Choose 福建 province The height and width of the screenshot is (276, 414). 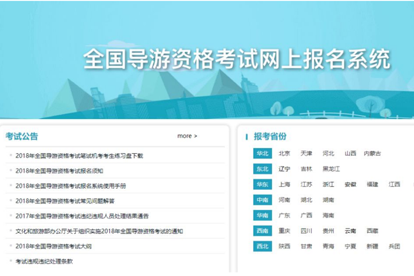click(372, 184)
